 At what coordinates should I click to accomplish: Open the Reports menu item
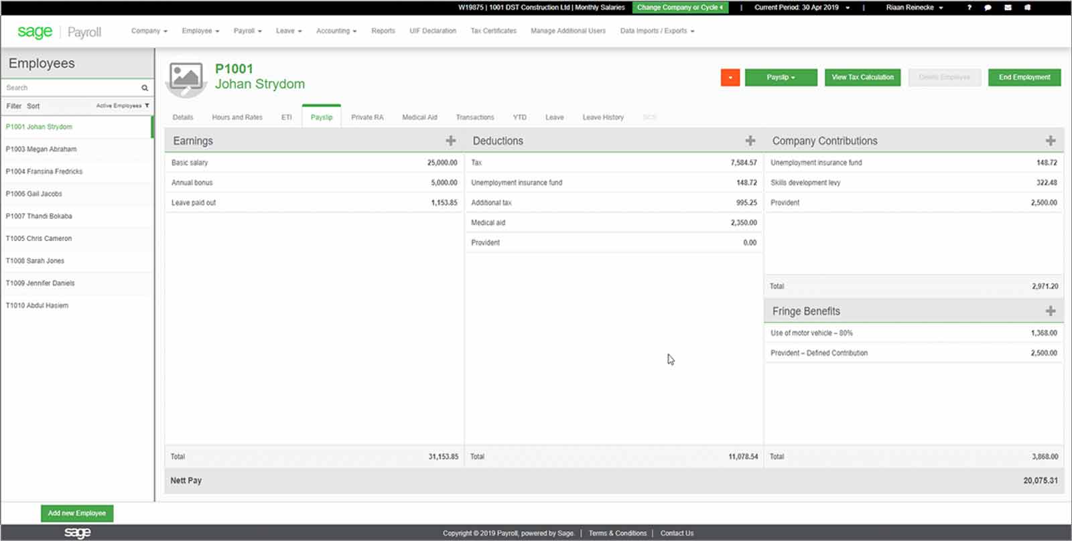pyautogui.click(x=383, y=31)
